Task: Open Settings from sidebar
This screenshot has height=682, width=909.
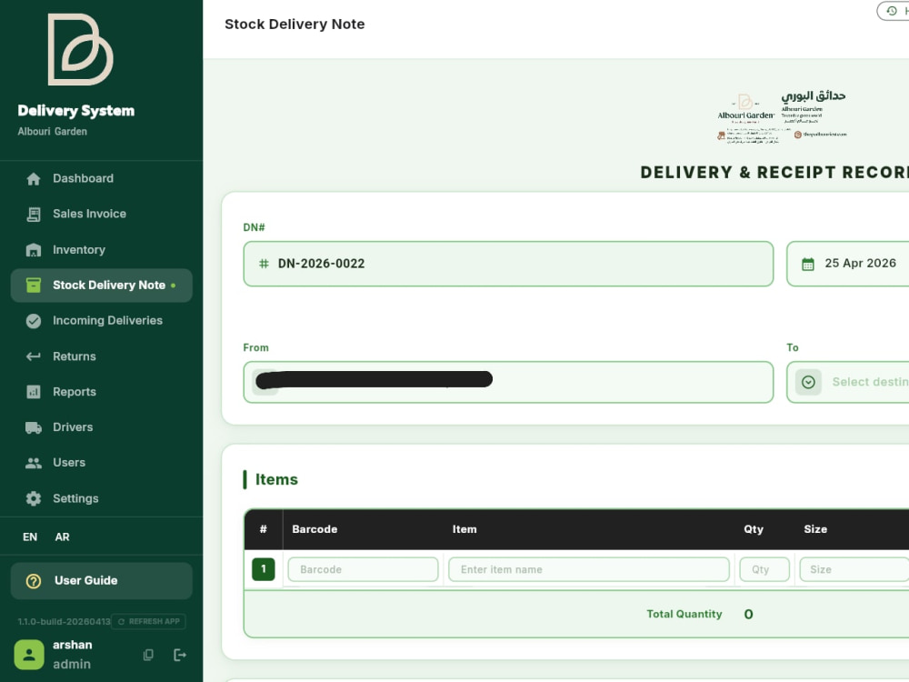Action: click(102, 498)
